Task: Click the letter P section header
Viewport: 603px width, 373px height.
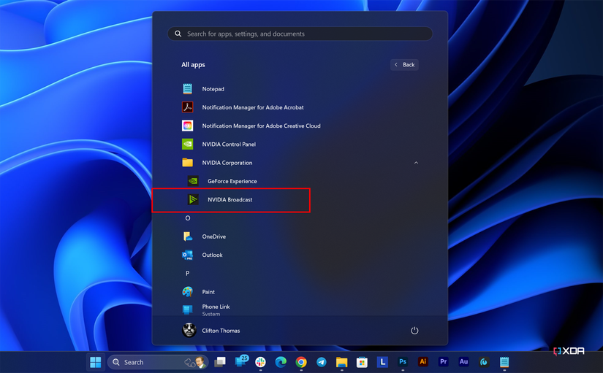Action: click(x=188, y=274)
